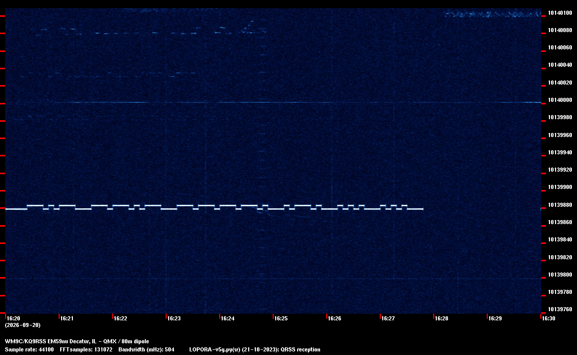Click the 10140100 frequency label
Image resolution: width=577 pixels, height=355 pixels.
[560, 13]
